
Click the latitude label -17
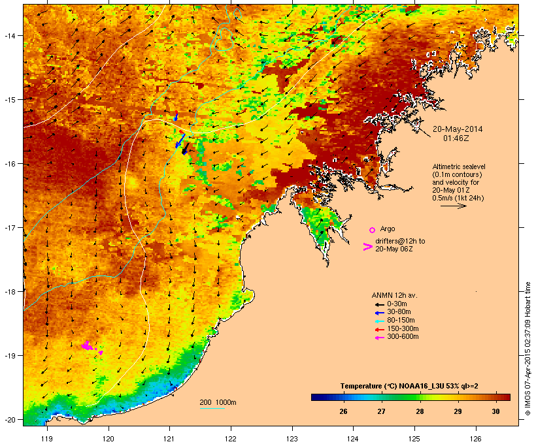(x=10, y=228)
